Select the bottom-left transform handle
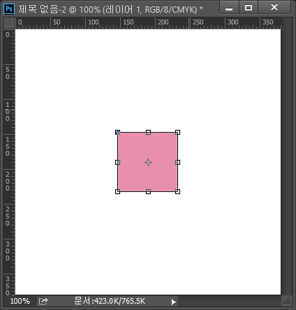Viewport: 296px width, 310px height. (118, 191)
